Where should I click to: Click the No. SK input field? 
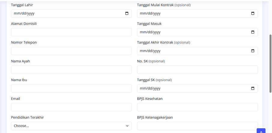coord(198,70)
